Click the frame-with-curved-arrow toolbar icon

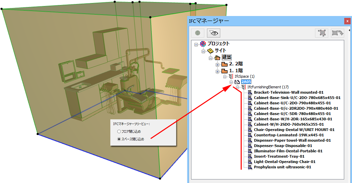click(x=337, y=33)
